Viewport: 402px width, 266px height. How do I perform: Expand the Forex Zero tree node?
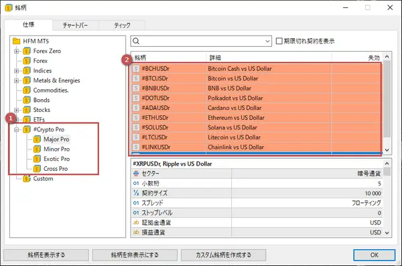[x=17, y=51]
